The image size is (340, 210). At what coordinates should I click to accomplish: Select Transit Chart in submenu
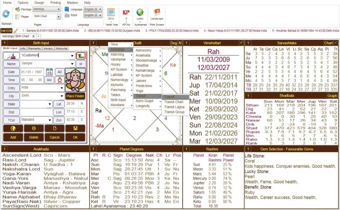click(x=174, y=102)
